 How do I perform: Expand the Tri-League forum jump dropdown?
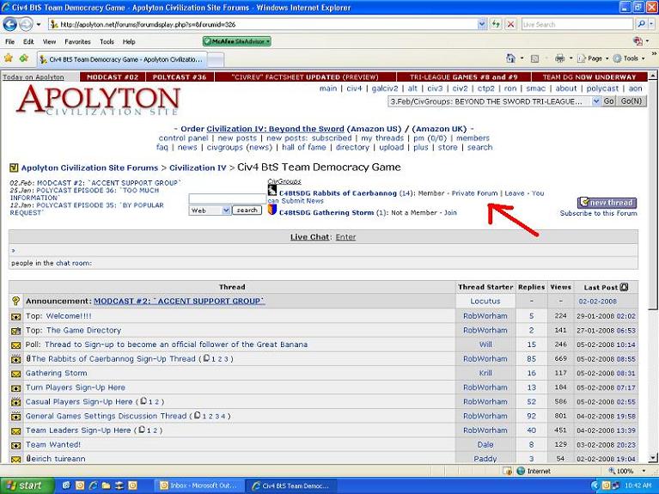pyautogui.click(x=595, y=101)
